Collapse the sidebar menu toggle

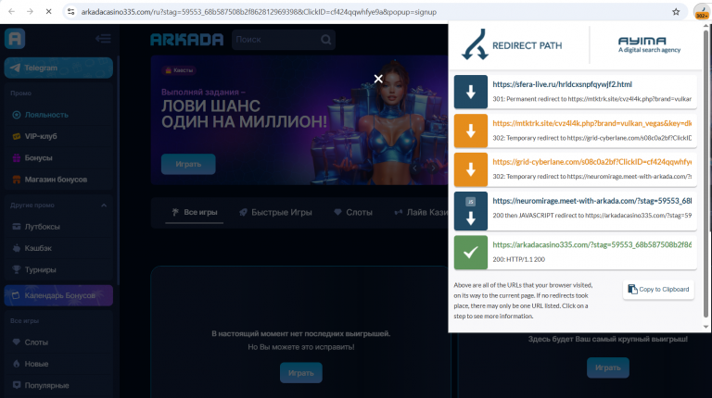point(103,39)
